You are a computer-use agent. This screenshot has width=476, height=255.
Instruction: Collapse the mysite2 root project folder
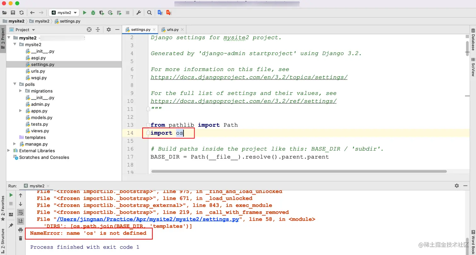pyautogui.click(x=9, y=38)
